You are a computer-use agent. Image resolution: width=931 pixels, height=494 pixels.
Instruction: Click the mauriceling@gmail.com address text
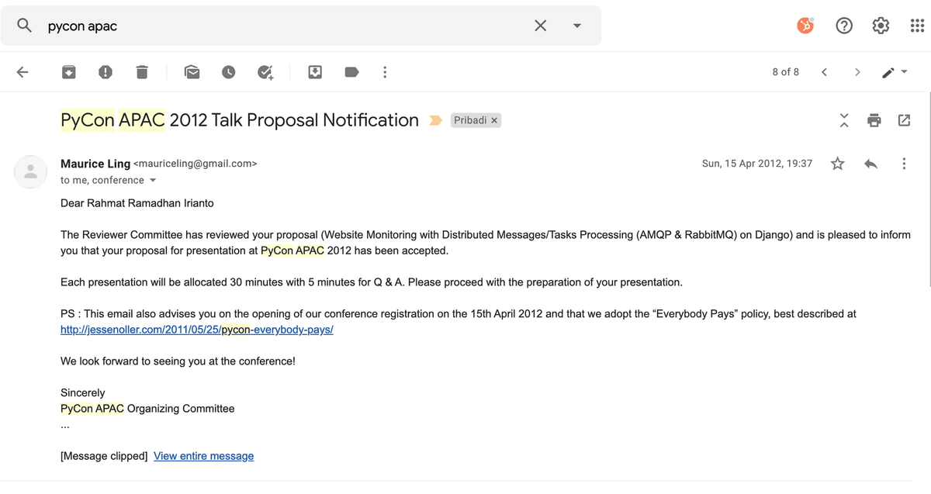coord(196,164)
